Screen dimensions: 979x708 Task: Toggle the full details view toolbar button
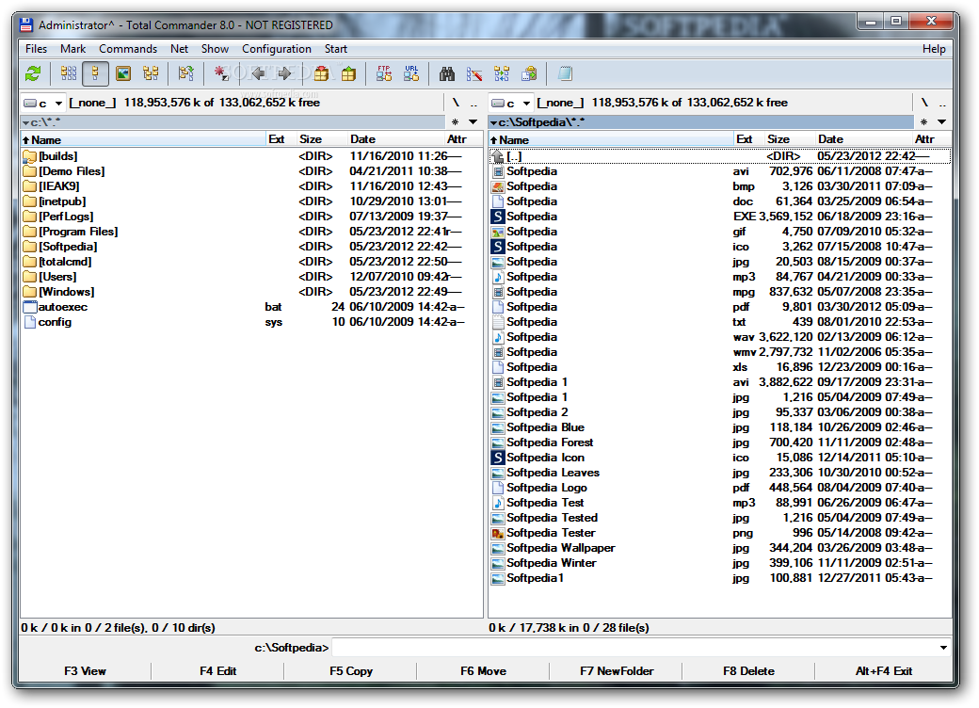(95, 73)
